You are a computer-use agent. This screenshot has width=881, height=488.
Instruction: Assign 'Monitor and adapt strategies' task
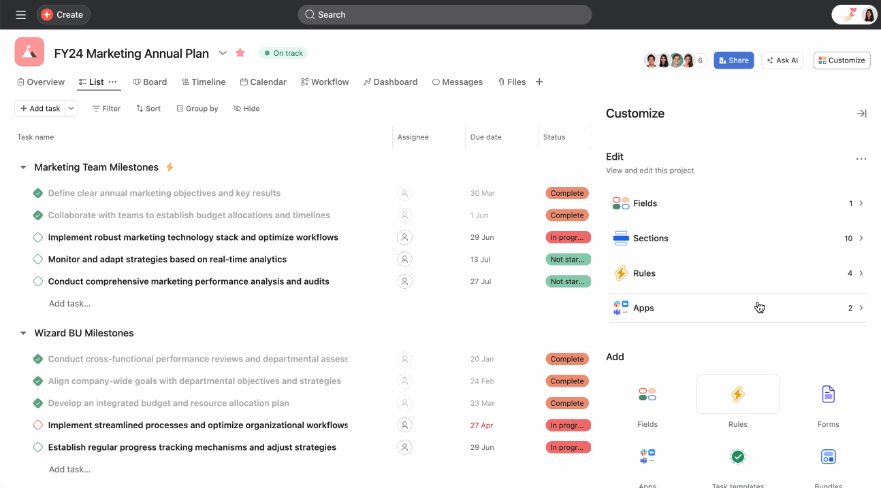click(405, 260)
